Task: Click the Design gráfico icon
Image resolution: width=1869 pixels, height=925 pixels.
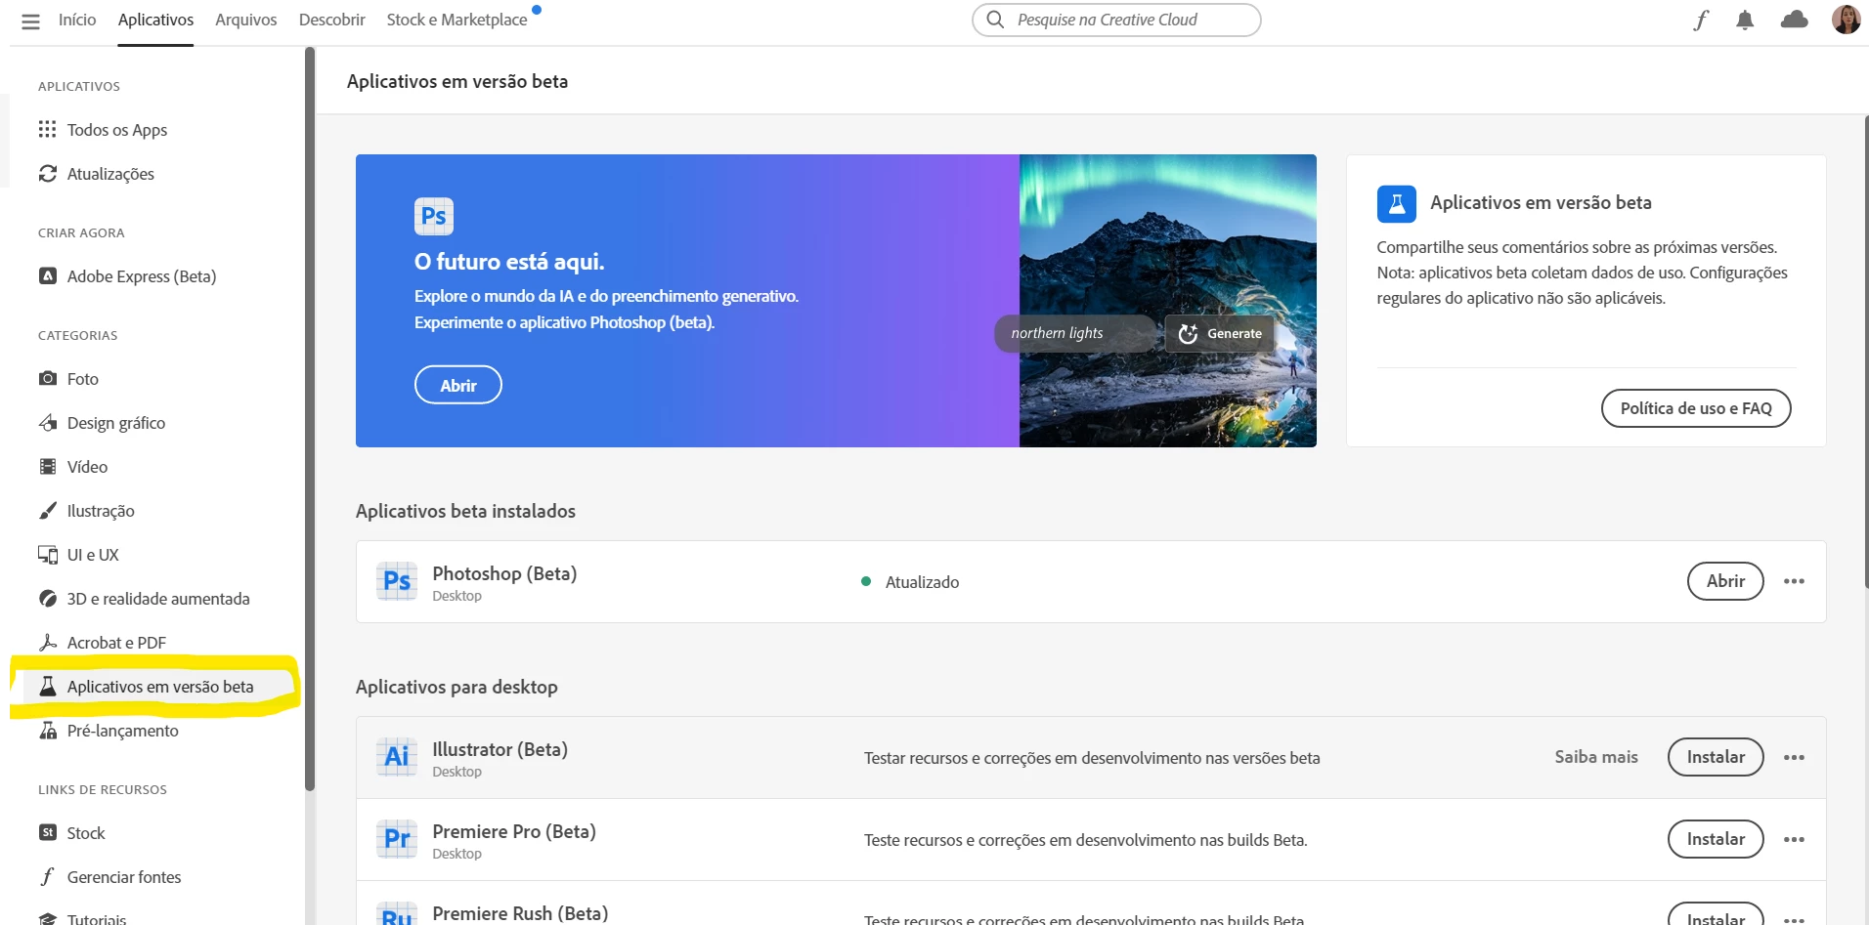Action: (47, 422)
